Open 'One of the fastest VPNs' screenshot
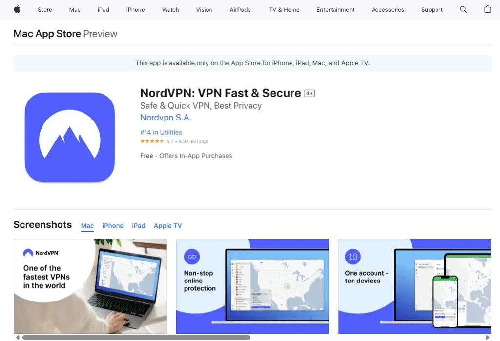 tap(90, 286)
